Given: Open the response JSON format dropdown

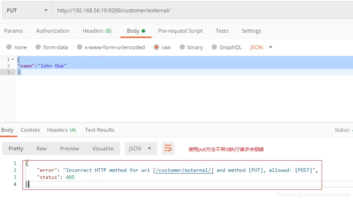Looking at the screenshot, I should [x=141, y=149].
